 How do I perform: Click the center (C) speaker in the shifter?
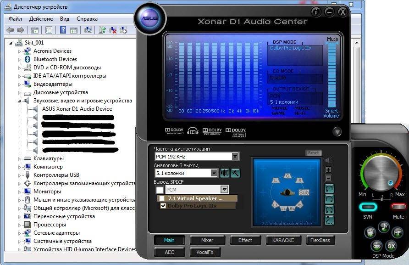[287, 175]
